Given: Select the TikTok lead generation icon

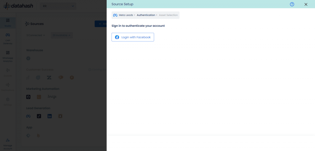Looking at the screenshot, I should point(39,116).
